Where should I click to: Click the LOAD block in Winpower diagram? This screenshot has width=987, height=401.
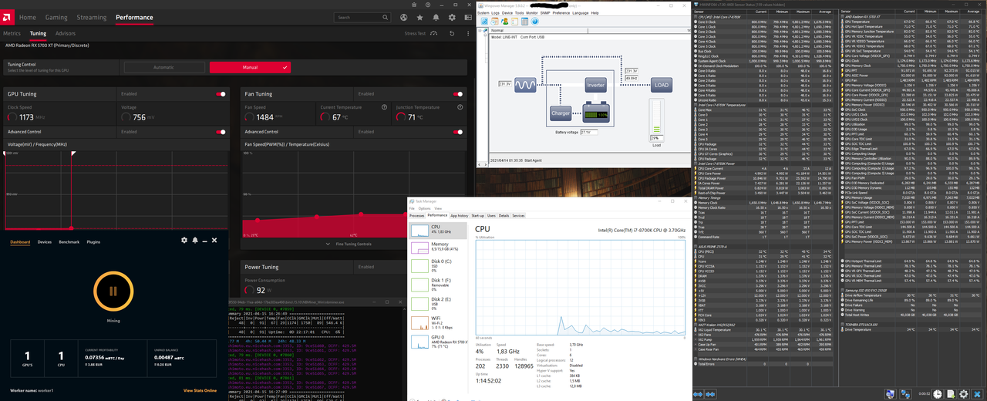tap(661, 85)
